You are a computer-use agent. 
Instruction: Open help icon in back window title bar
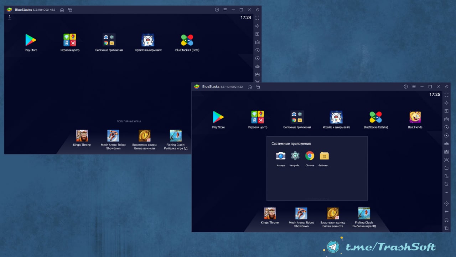tap(217, 10)
